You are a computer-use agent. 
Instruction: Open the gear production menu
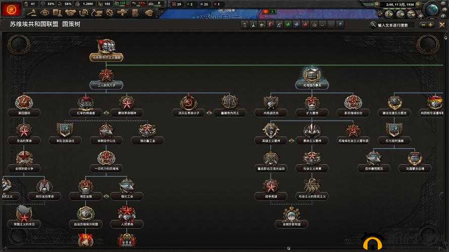(110, 12)
